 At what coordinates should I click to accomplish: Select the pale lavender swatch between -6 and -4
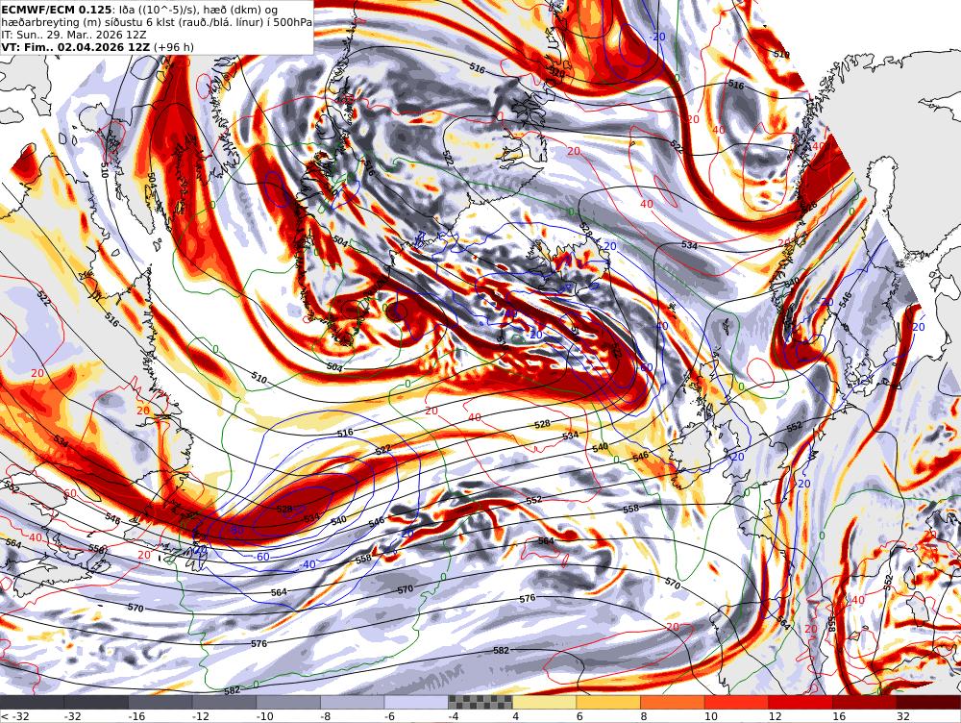417,702
